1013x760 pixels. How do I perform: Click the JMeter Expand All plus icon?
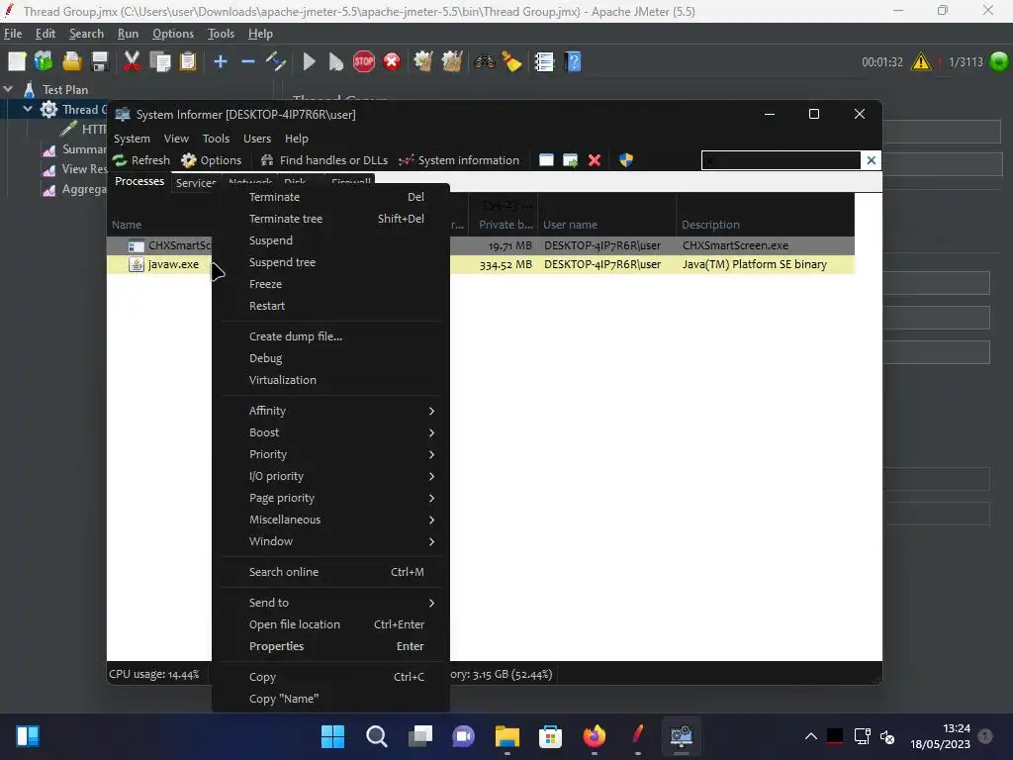point(221,62)
